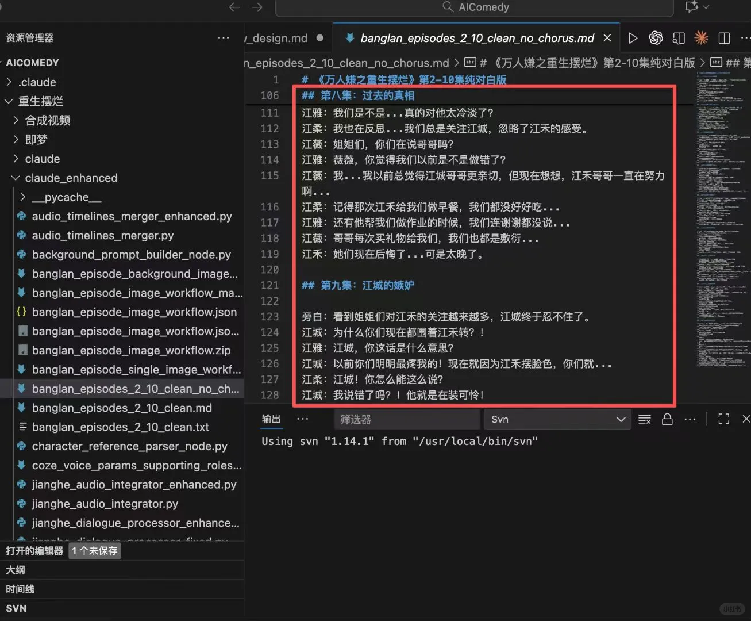
Task: Click the orange Claude spark icon
Action: [701, 38]
